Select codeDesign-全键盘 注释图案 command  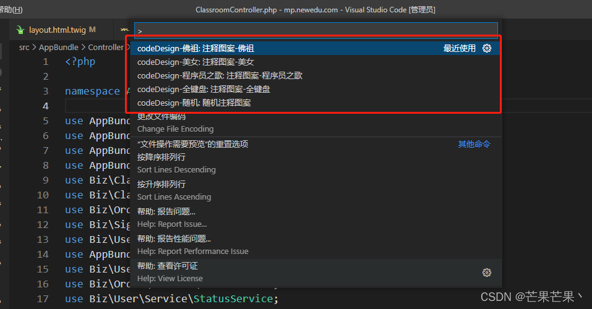pyautogui.click(x=315, y=89)
